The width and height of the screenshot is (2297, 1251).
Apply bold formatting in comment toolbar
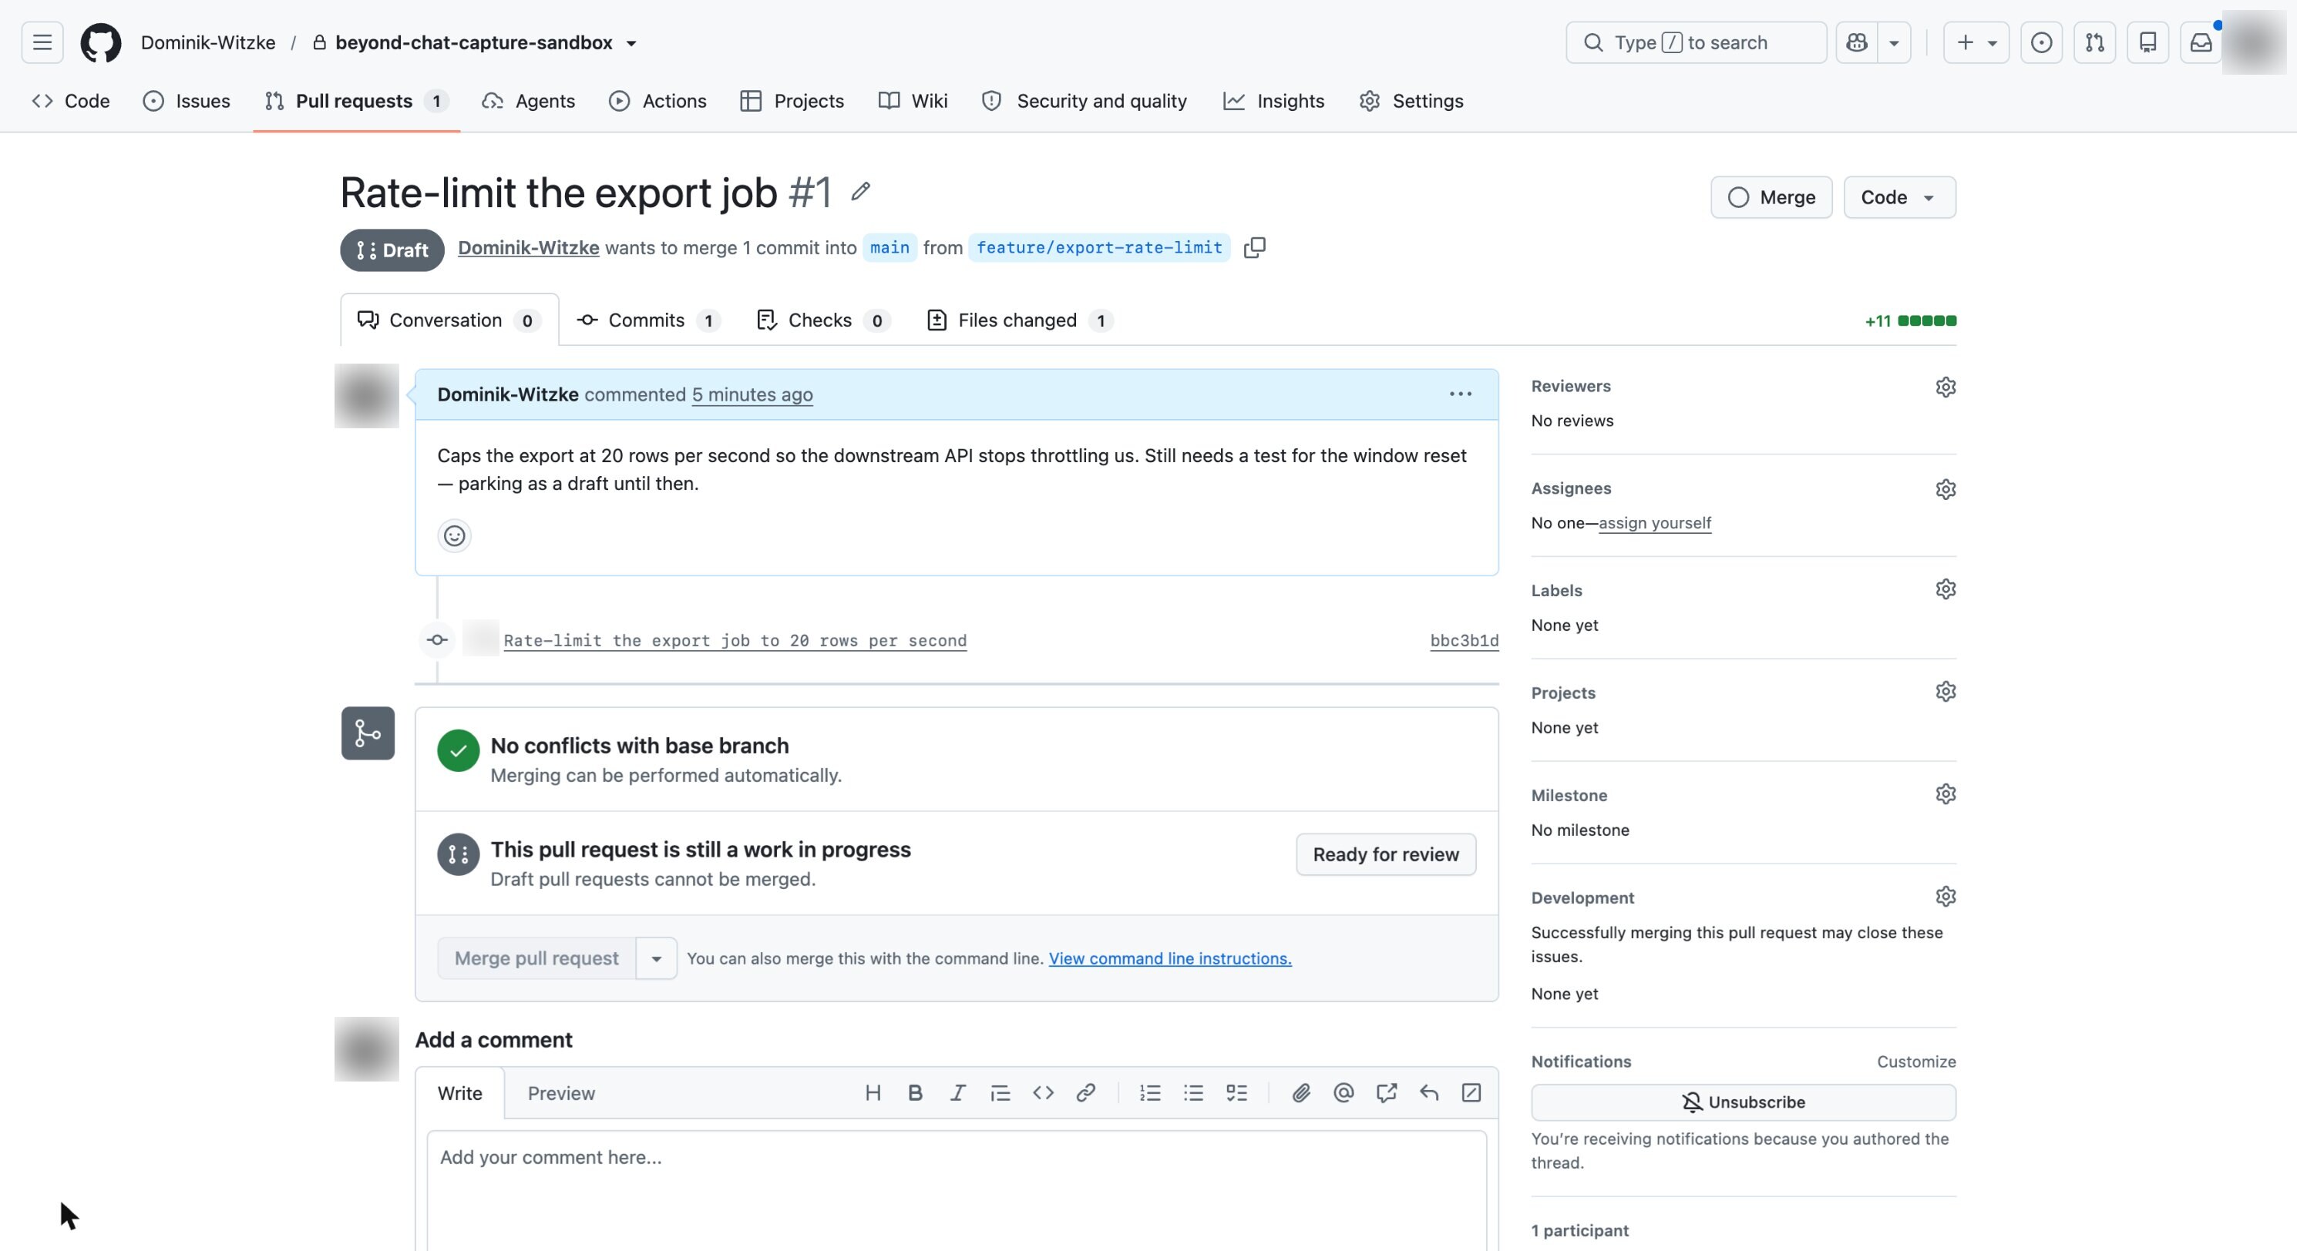click(915, 1093)
